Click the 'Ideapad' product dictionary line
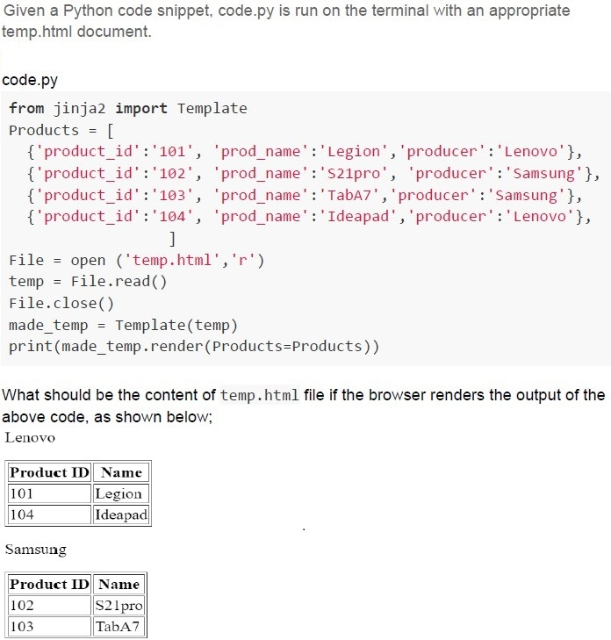Image resolution: width=611 pixels, height=640 pixels. (x=309, y=216)
